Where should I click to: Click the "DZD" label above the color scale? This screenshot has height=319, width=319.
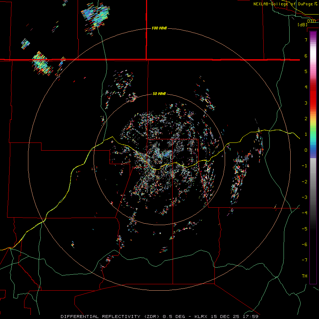312,21
